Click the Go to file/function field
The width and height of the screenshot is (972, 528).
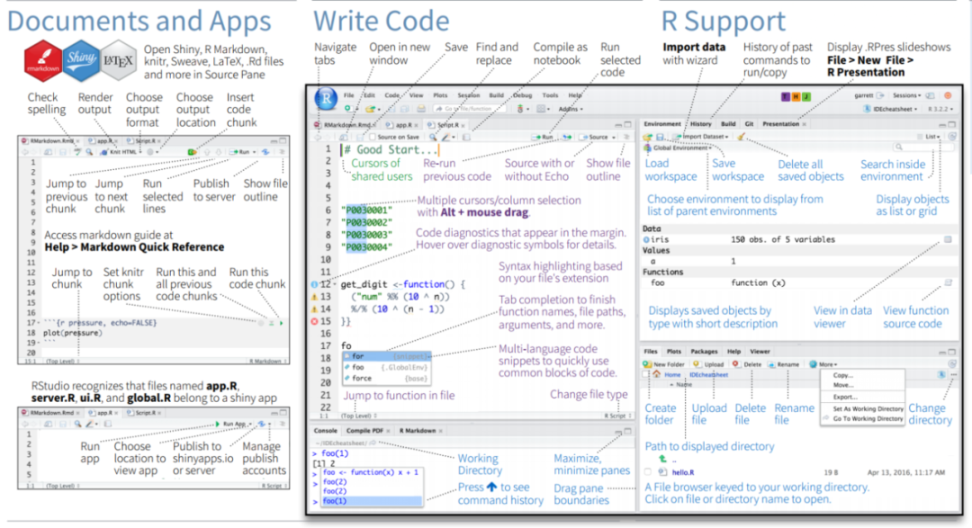click(x=471, y=109)
